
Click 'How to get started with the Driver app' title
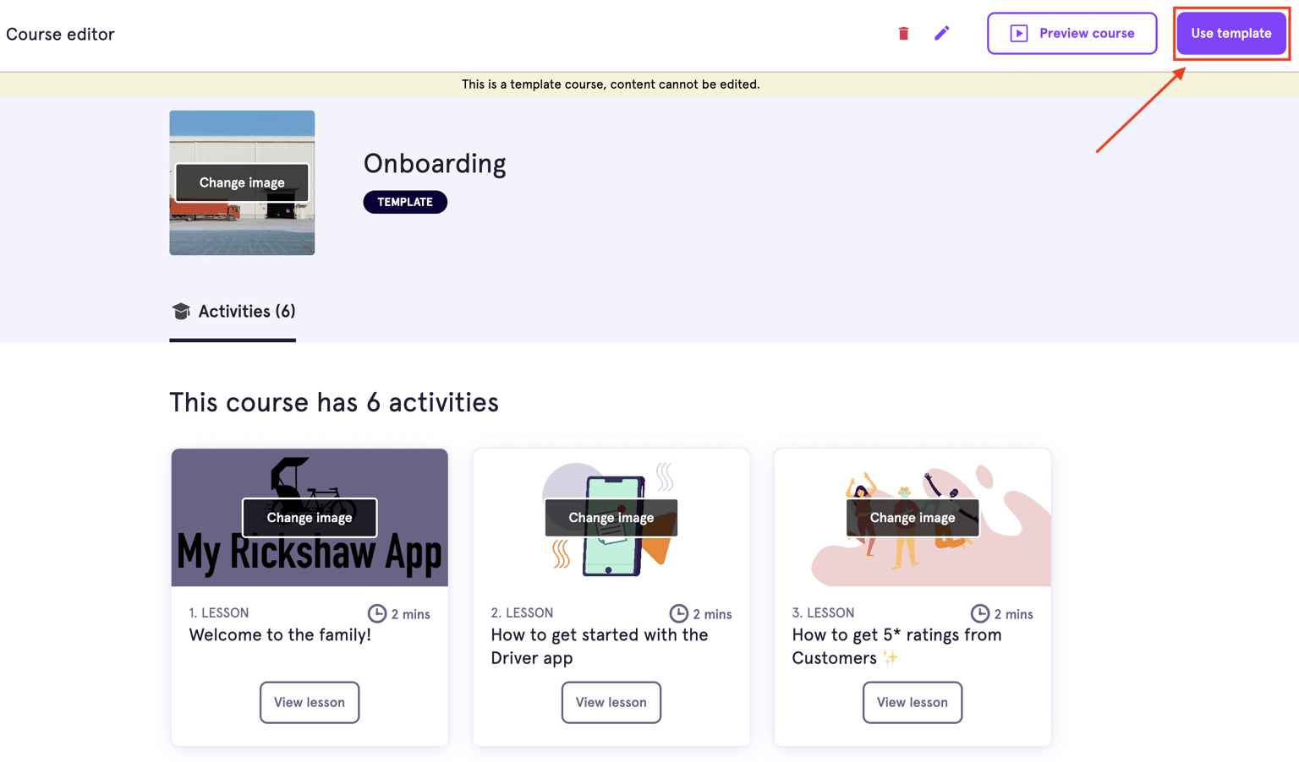[x=600, y=646]
